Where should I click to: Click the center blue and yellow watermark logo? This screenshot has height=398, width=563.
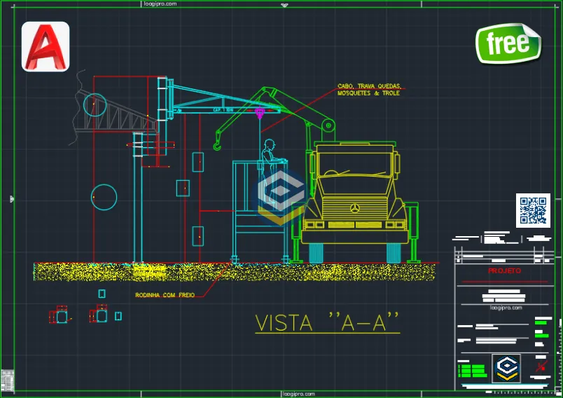click(280, 195)
